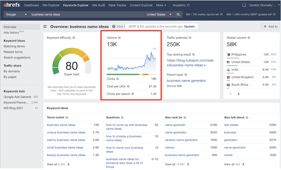Image resolution: width=281 pixels, height=170 pixels.
Task: View all 2,504 terms match
Action: click(x=58, y=164)
